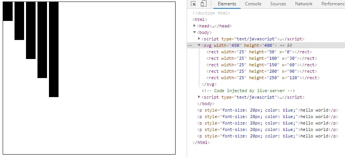Click the middle third black bar
The height and width of the screenshot is (158, 345).
[x=31, y=30]
